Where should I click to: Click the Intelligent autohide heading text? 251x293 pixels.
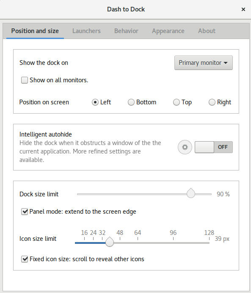(x=45, y=134)
